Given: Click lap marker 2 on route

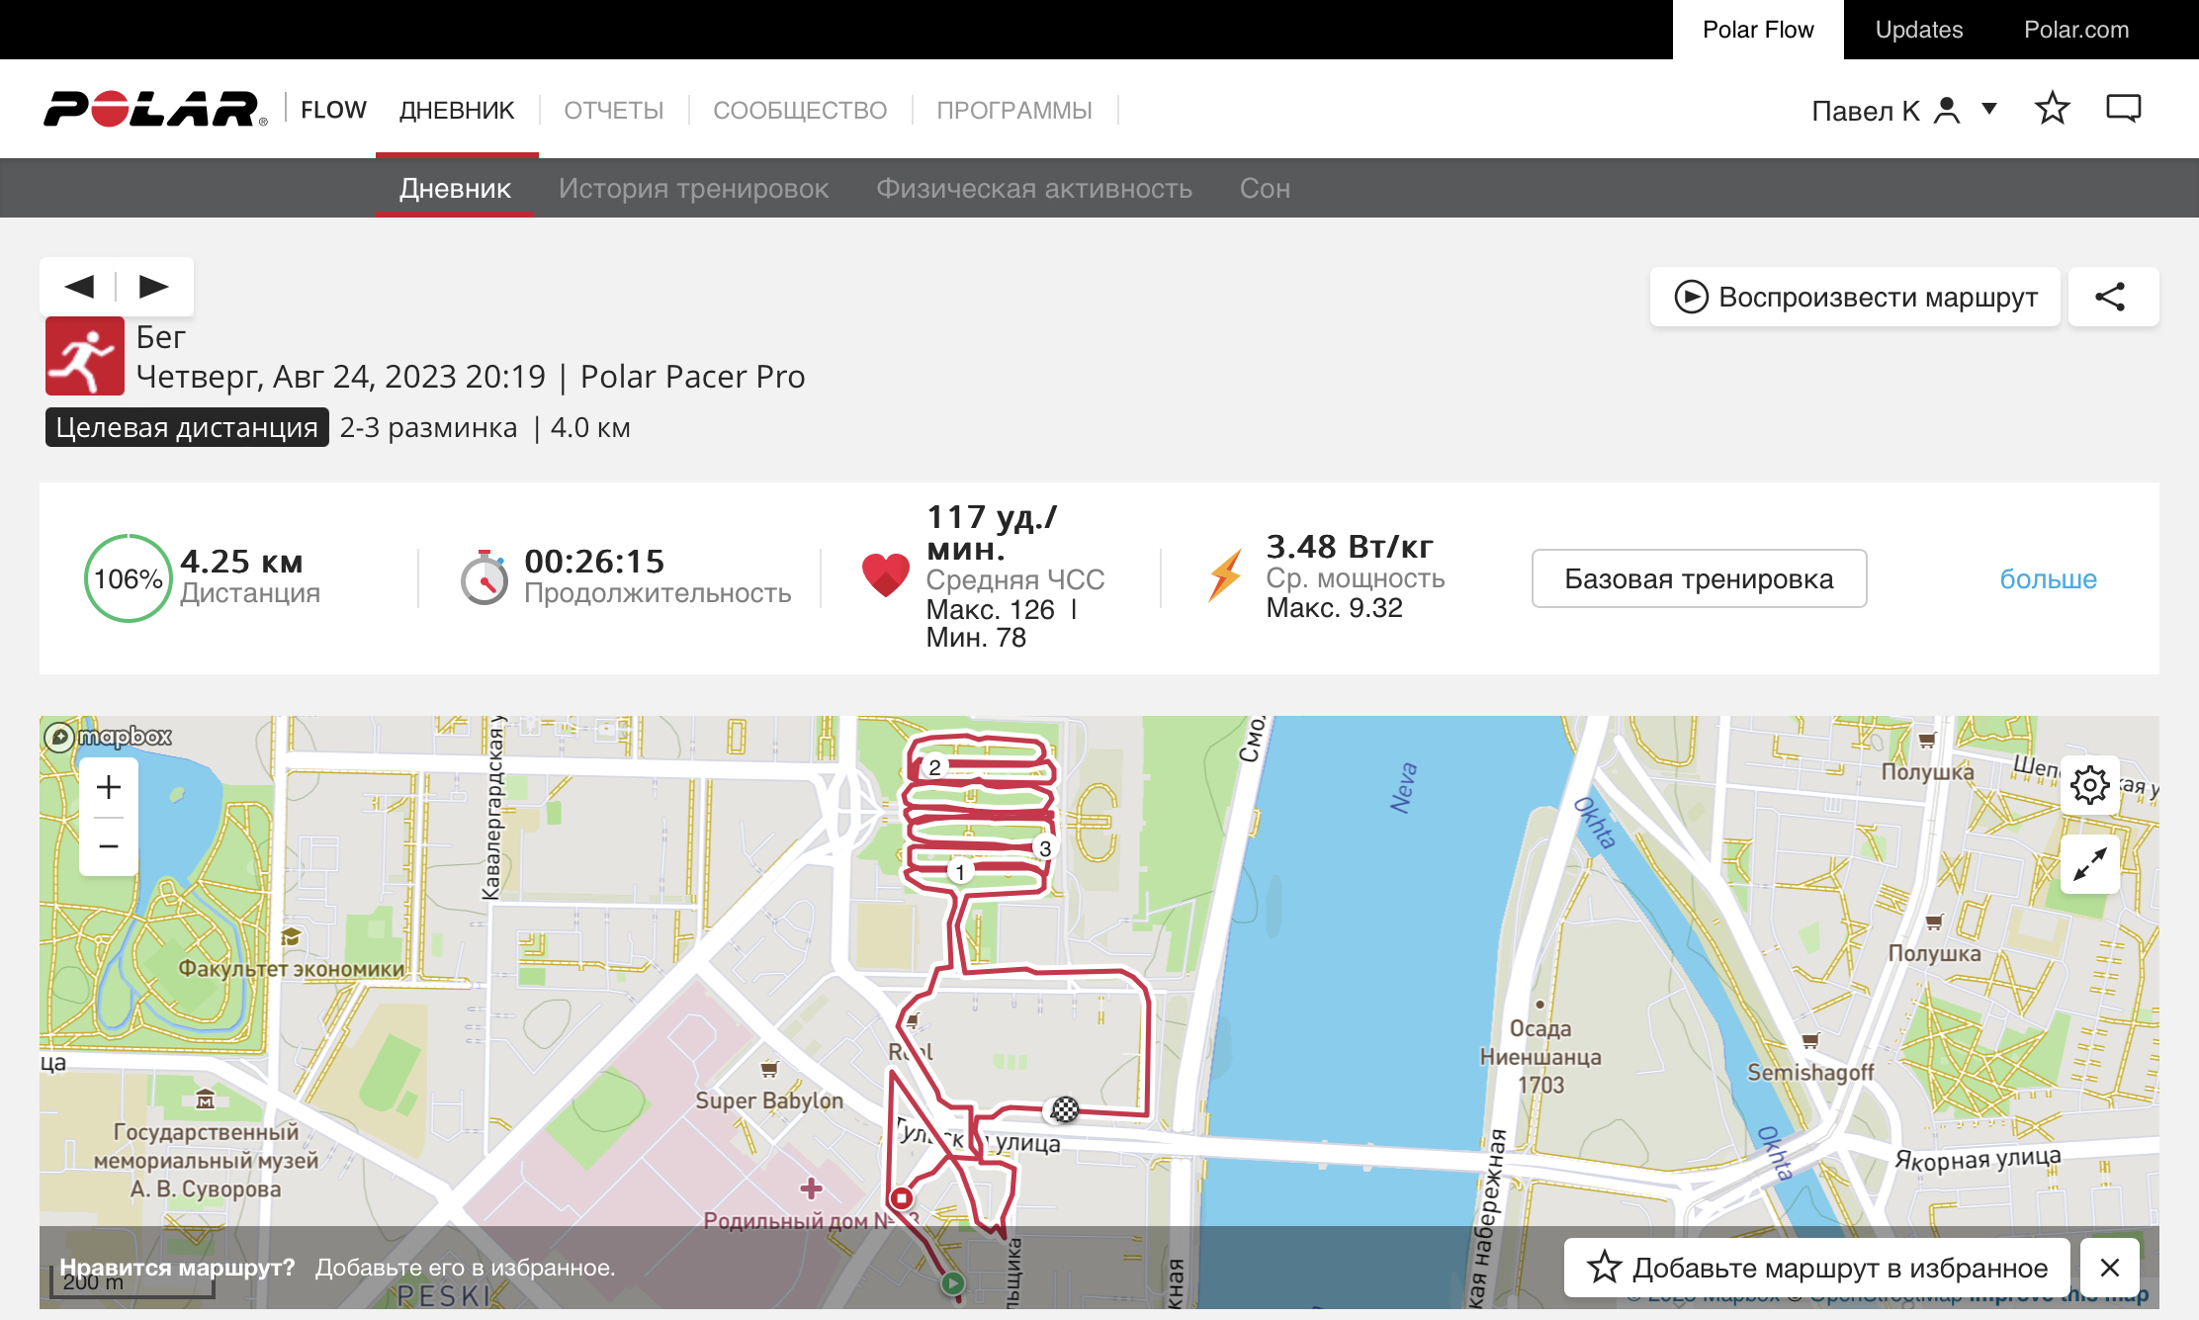Looking at the screenshot, I should (x=934, y=767).
